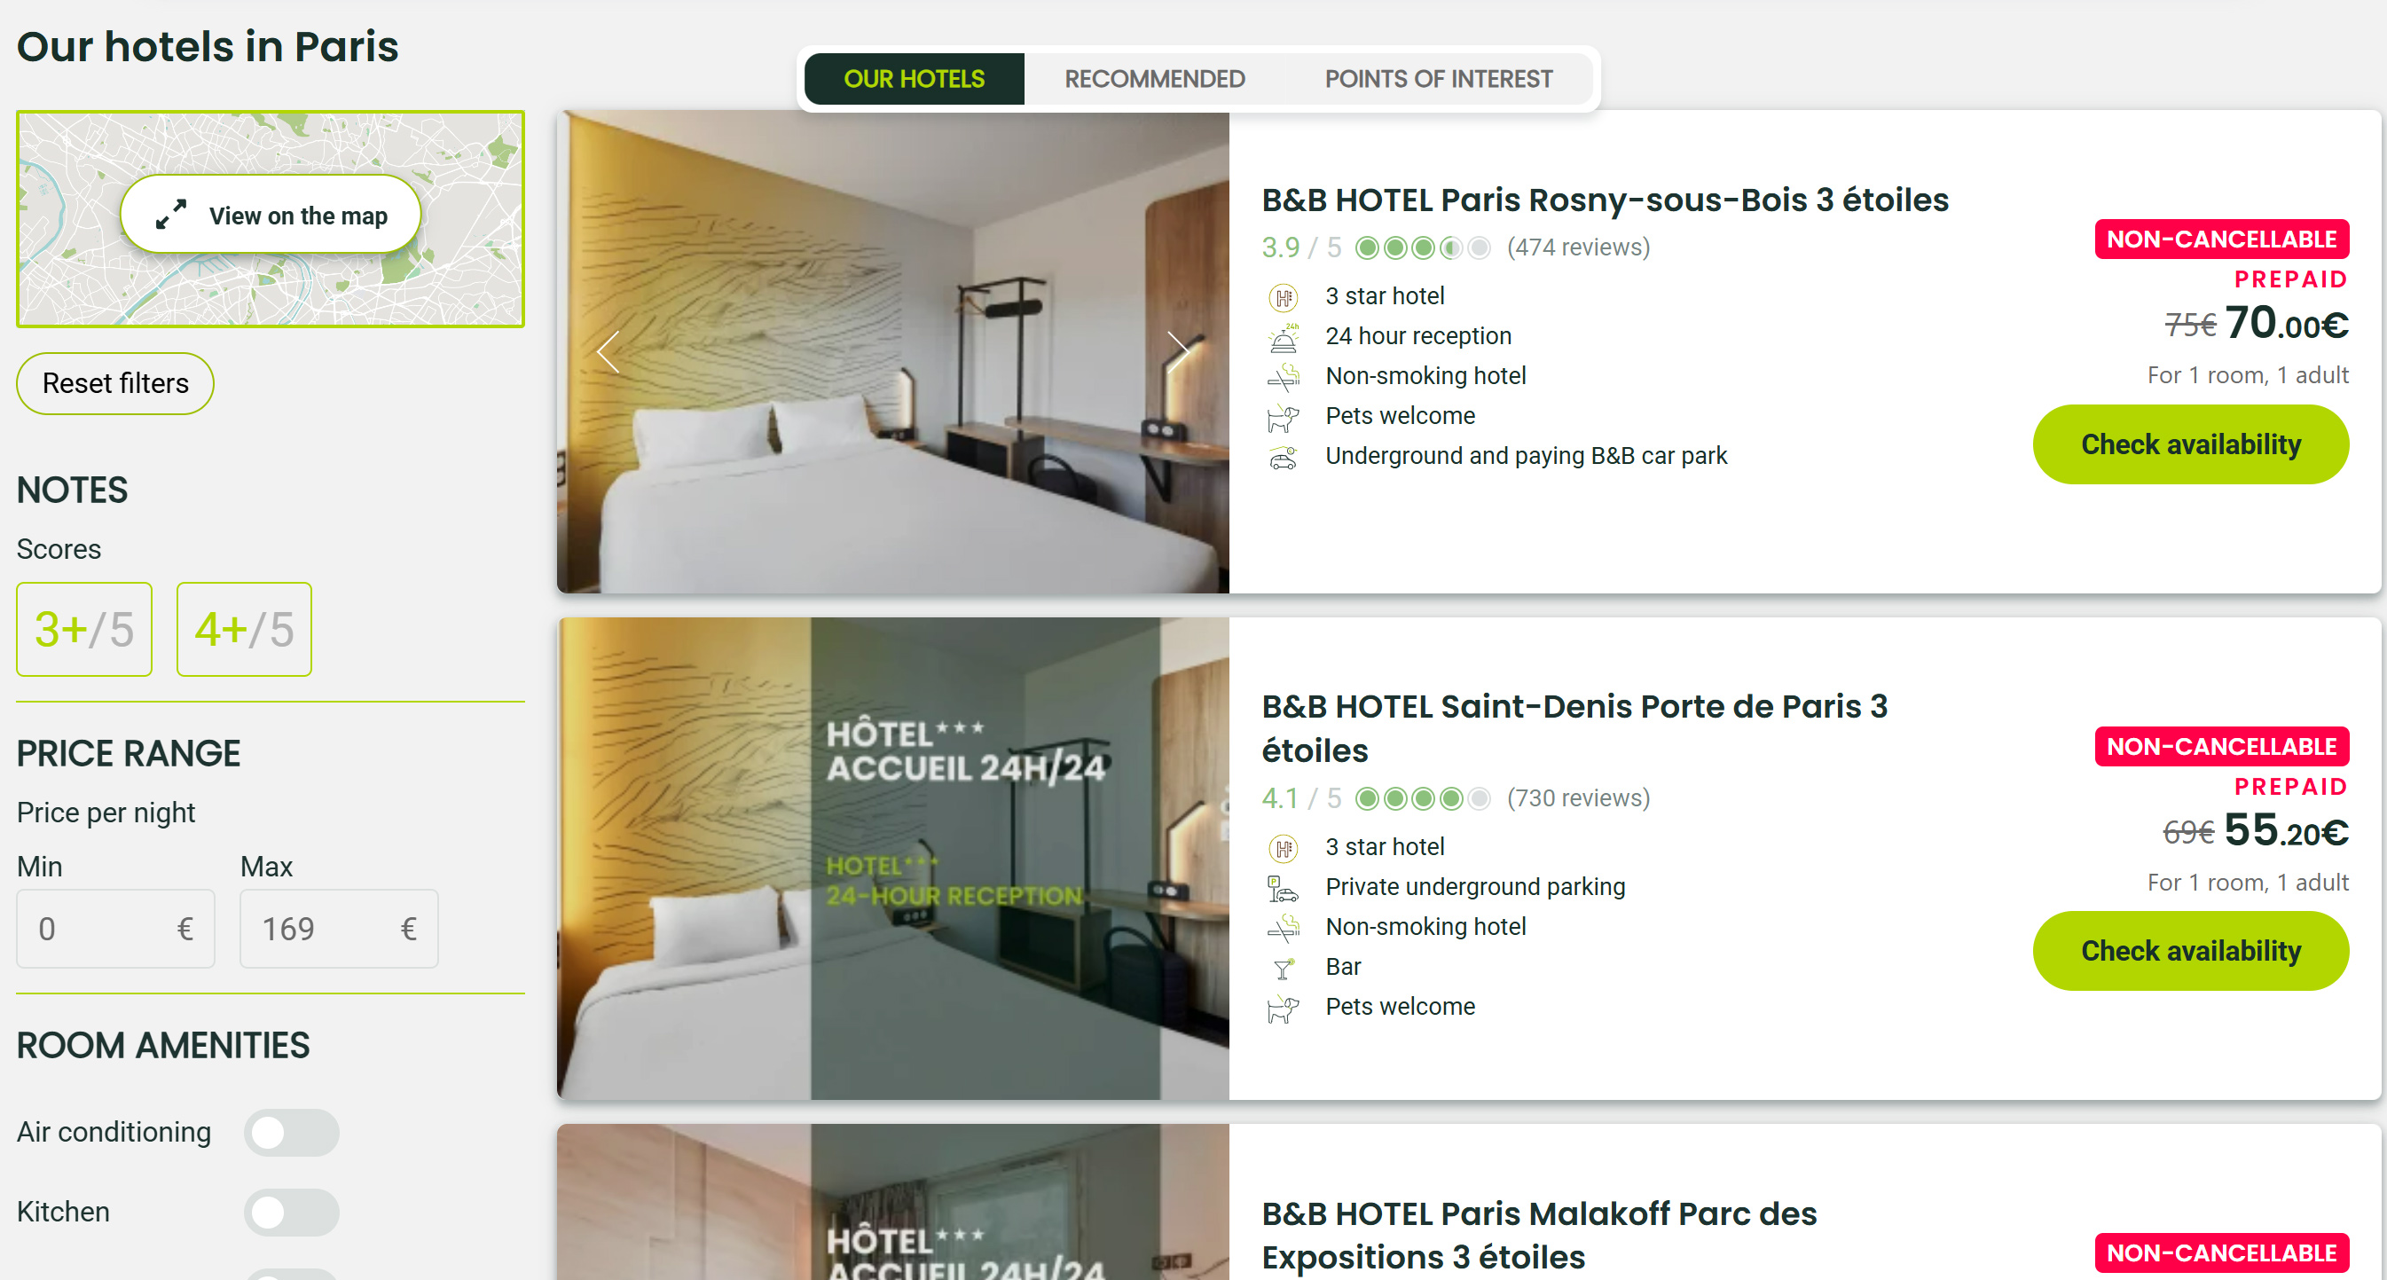The height and width of the screenshot is (1280, 2387).
Task: Click the 24 hour reception bell icon
Action: point(1284,337)
